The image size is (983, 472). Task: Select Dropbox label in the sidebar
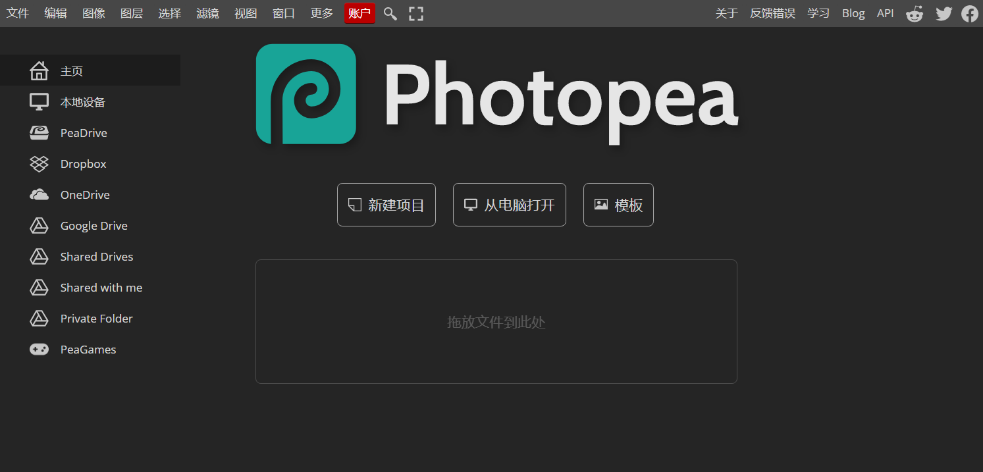(x=84, y=164)
